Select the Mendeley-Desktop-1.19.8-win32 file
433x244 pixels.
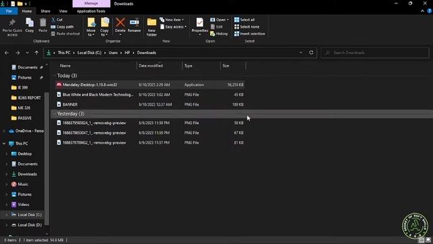coord(150,85)
